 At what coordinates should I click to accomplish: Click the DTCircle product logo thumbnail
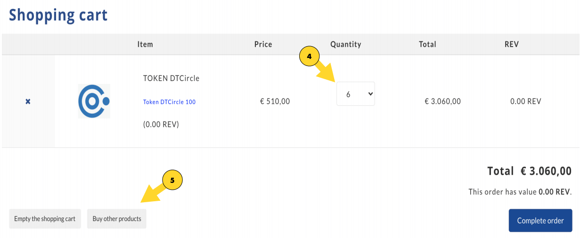[x=94, y=101]
